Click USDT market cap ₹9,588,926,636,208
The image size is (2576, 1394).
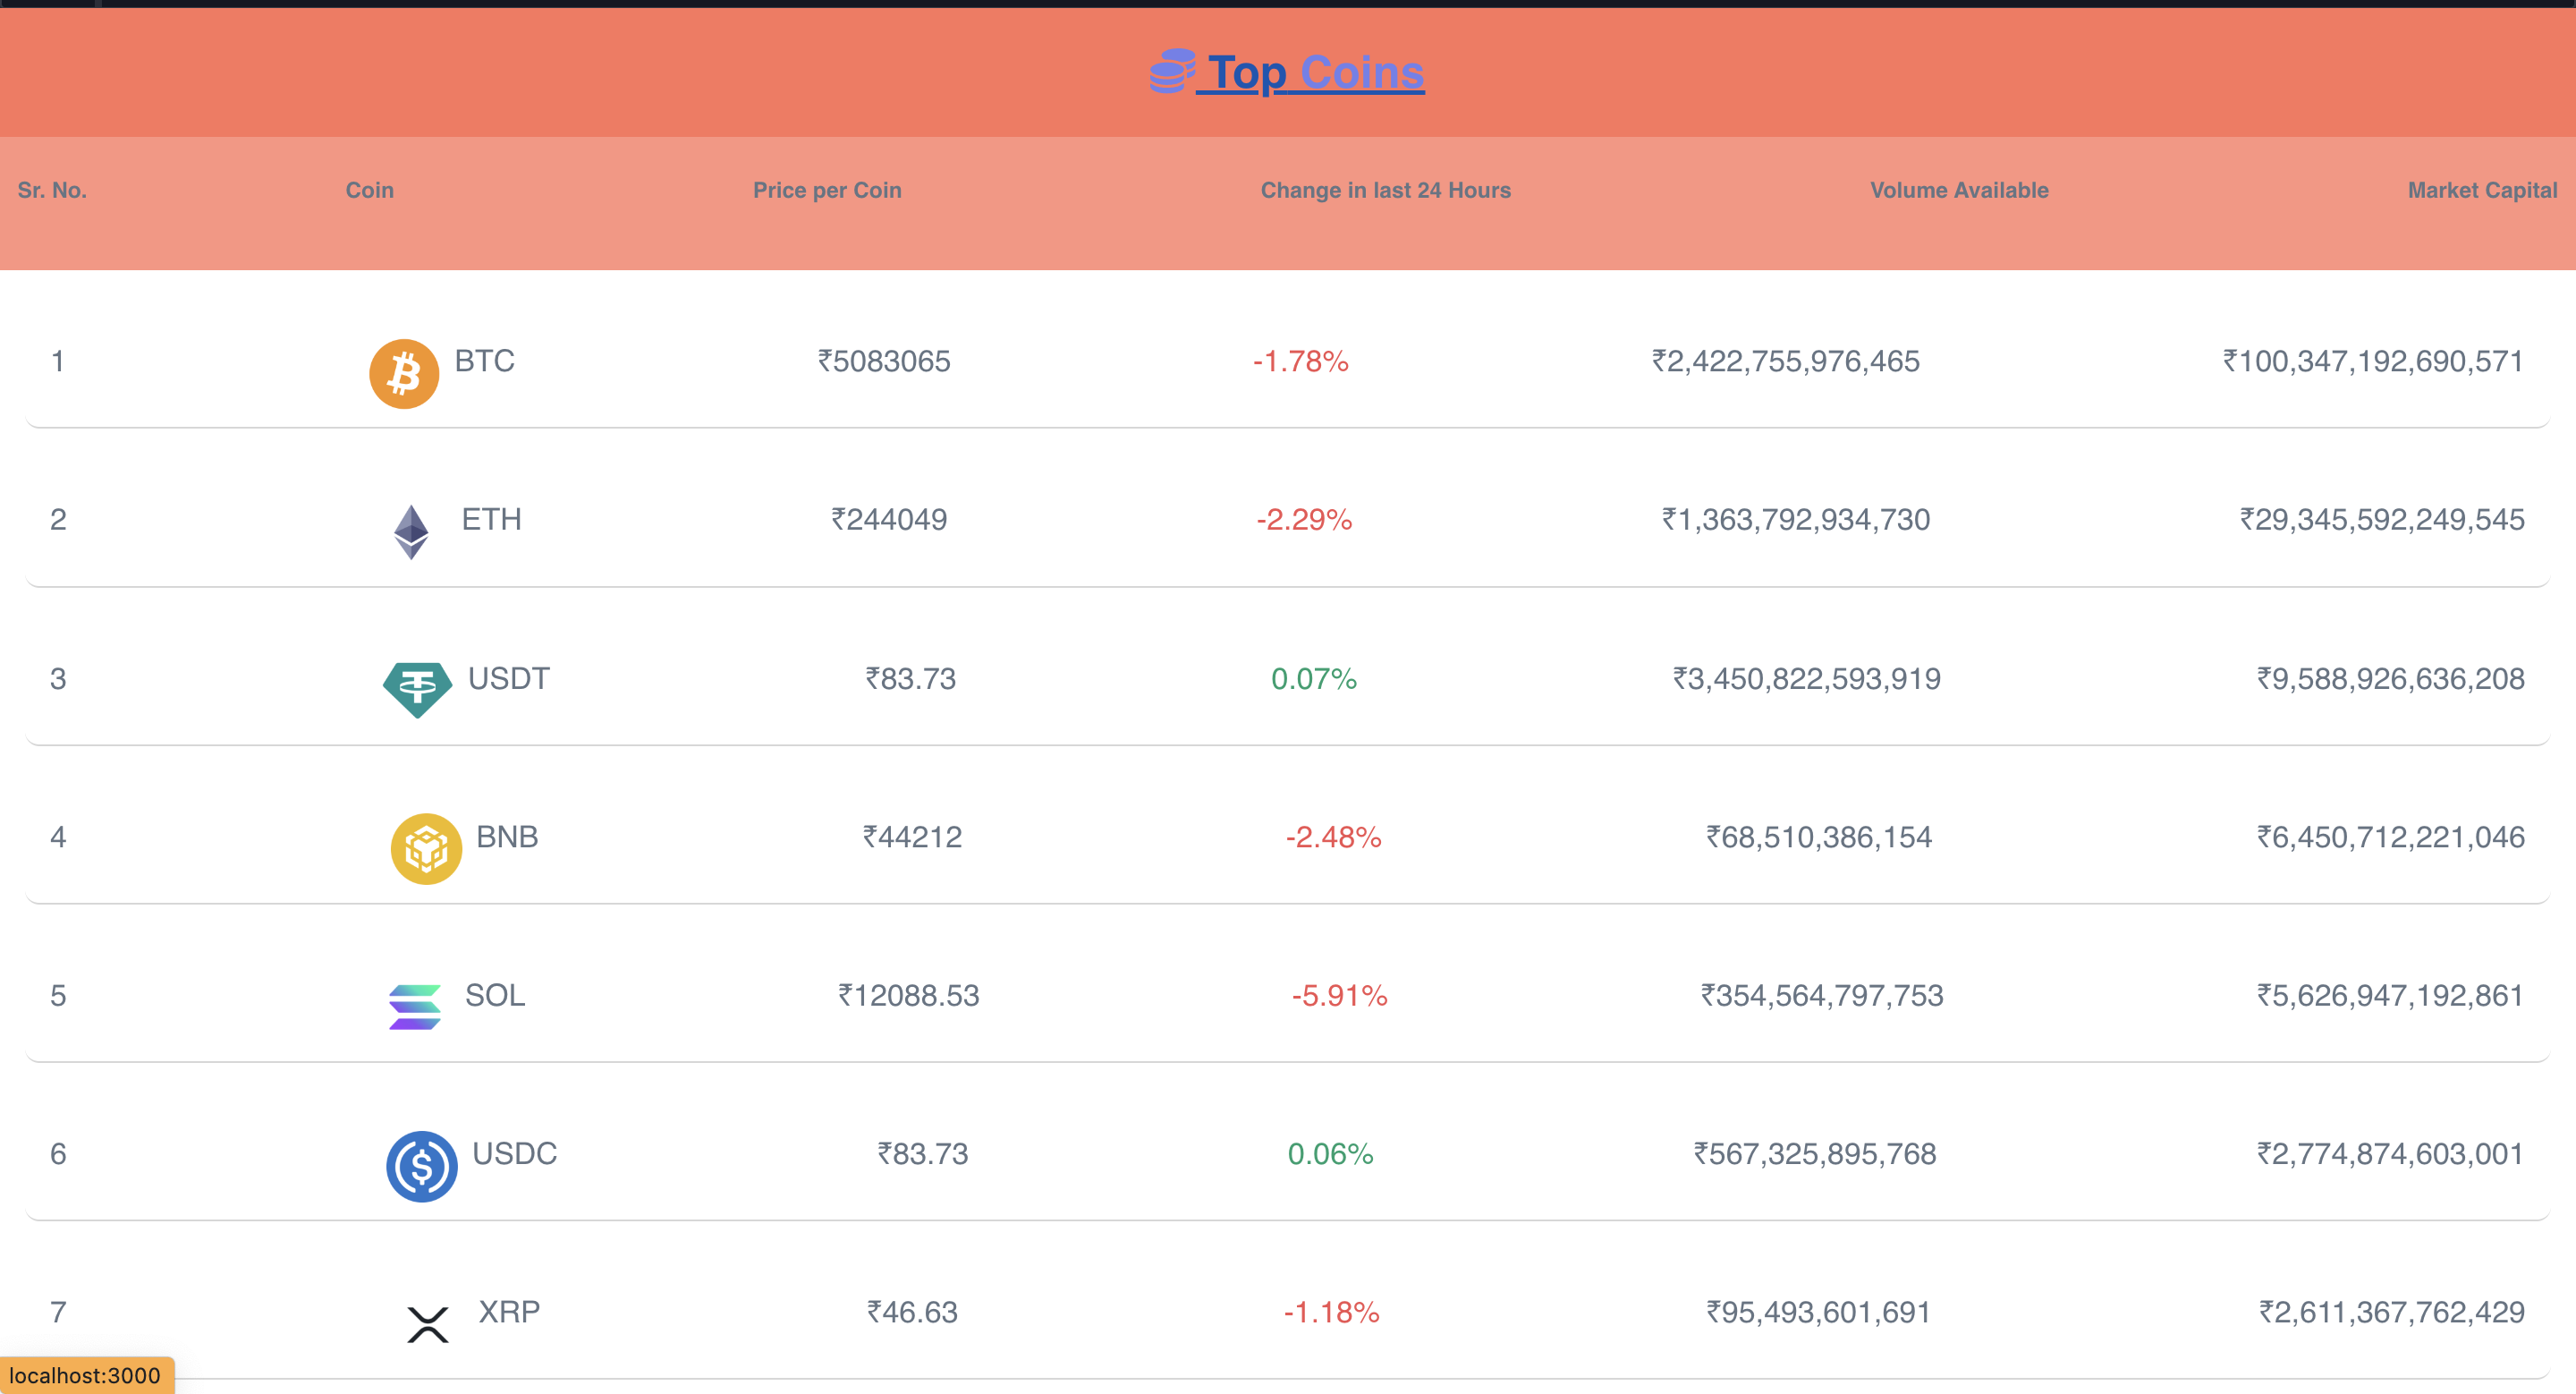pos(2391,678)
